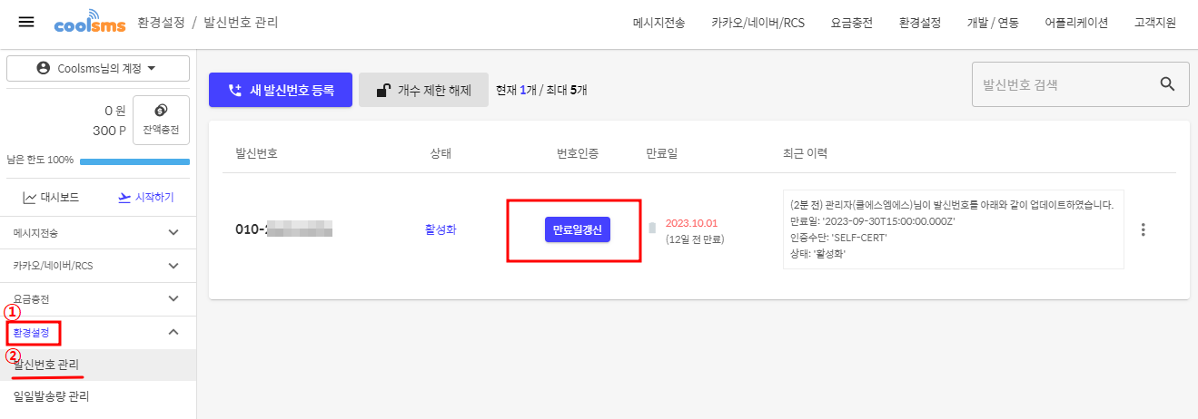
Task: Open 고객지원 in top navigation
Action: (1155, 24)
